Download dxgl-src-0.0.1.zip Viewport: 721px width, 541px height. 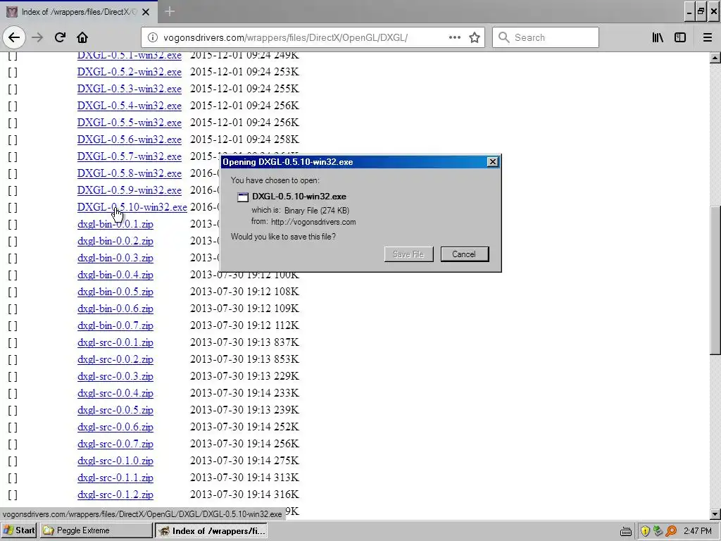coord(115,342)
